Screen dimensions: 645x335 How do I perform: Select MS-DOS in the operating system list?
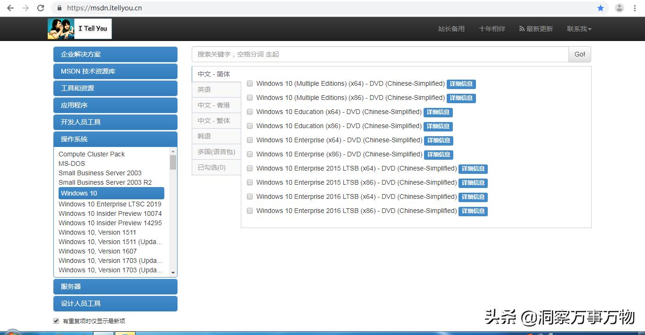(x=72, y=163)
